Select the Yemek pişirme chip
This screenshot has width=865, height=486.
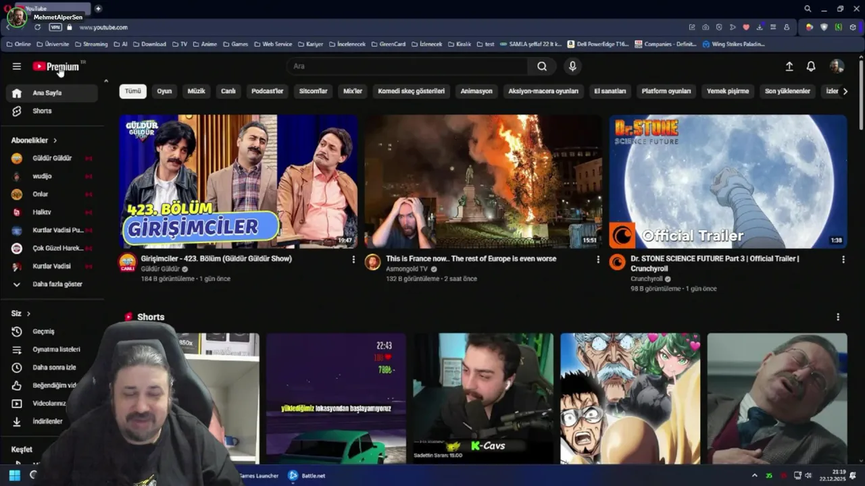coord(728,91)
